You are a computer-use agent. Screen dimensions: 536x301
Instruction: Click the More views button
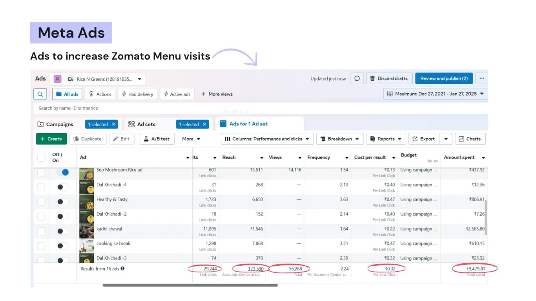(217, 94)
